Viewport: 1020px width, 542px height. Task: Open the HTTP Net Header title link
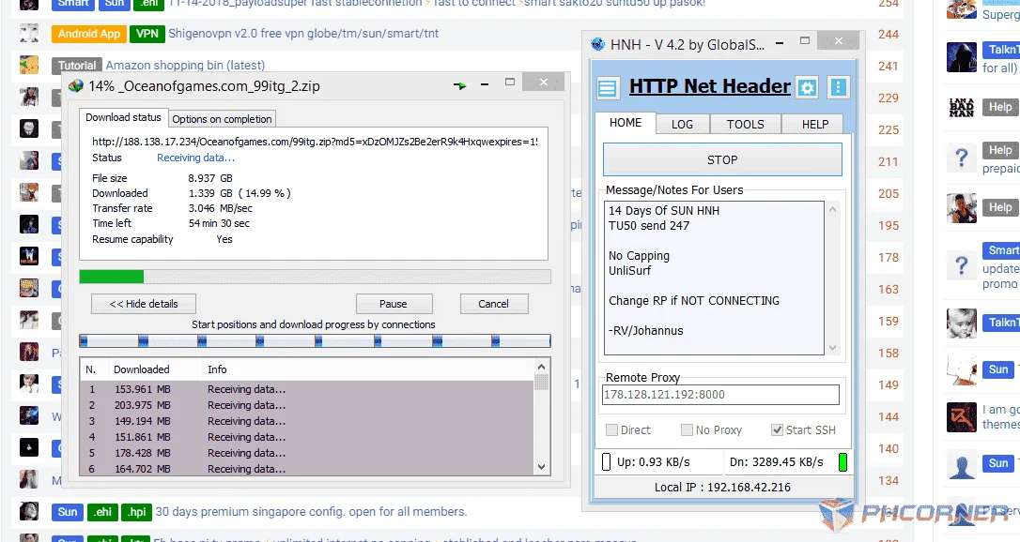[x=710, y=86]
